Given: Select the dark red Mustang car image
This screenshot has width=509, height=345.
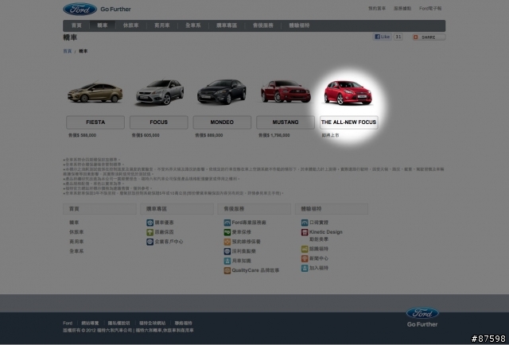Looking at the screenshot, I should 286,92.
